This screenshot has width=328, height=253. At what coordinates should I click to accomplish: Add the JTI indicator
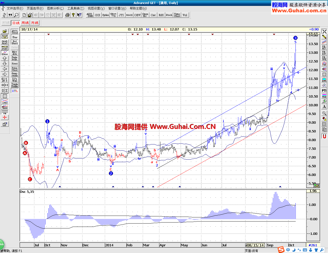point(121,15)
